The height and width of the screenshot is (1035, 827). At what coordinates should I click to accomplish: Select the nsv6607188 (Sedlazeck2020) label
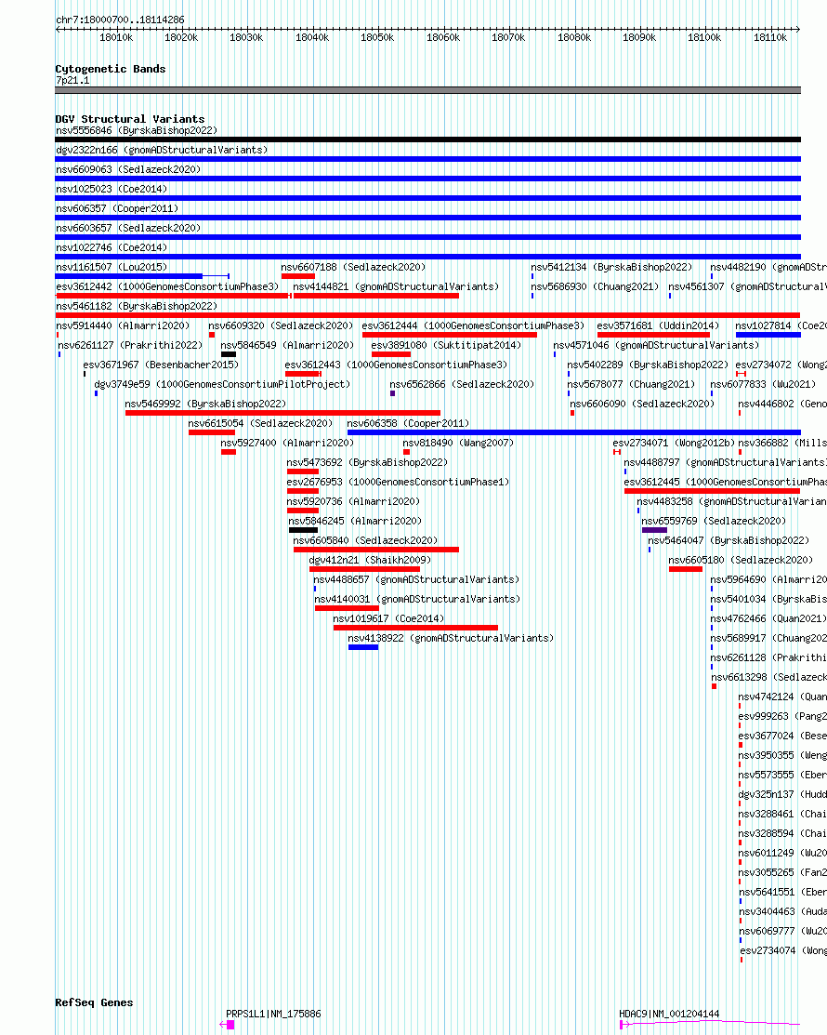point(353,267)
